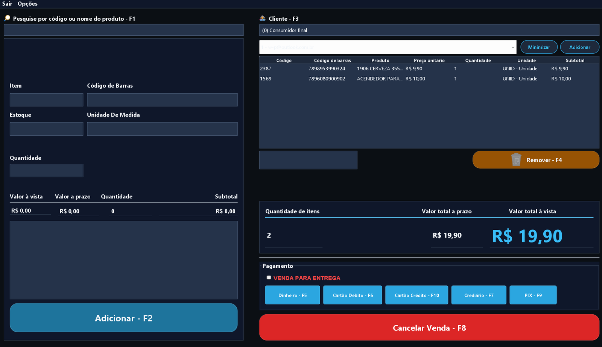This screenshot has width=602, height=347.
Task: Click the Consumidor final client field
Action: coord(429,30)
